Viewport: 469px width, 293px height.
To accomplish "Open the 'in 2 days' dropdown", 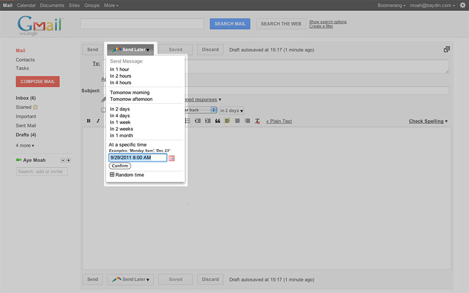I will point(232,111).
